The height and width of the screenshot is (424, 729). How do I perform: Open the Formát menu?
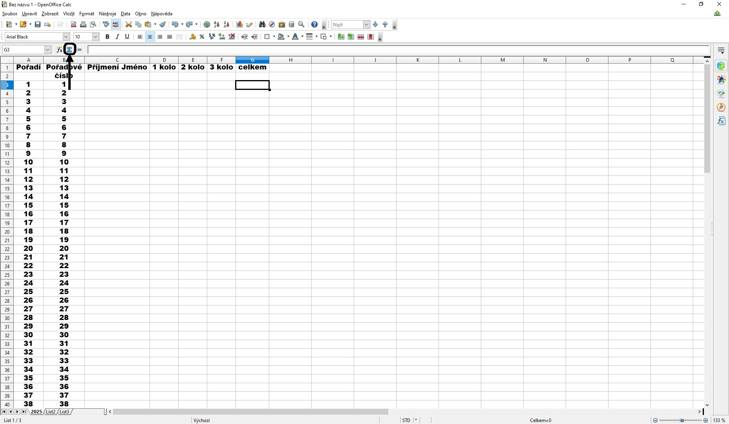pos(87,14)
